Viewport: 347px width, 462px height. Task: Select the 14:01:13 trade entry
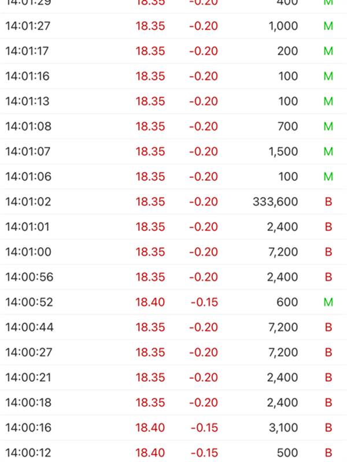[x=173, y=101]
